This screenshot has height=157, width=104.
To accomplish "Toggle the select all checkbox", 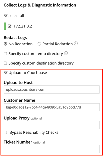I will [5, 16].
